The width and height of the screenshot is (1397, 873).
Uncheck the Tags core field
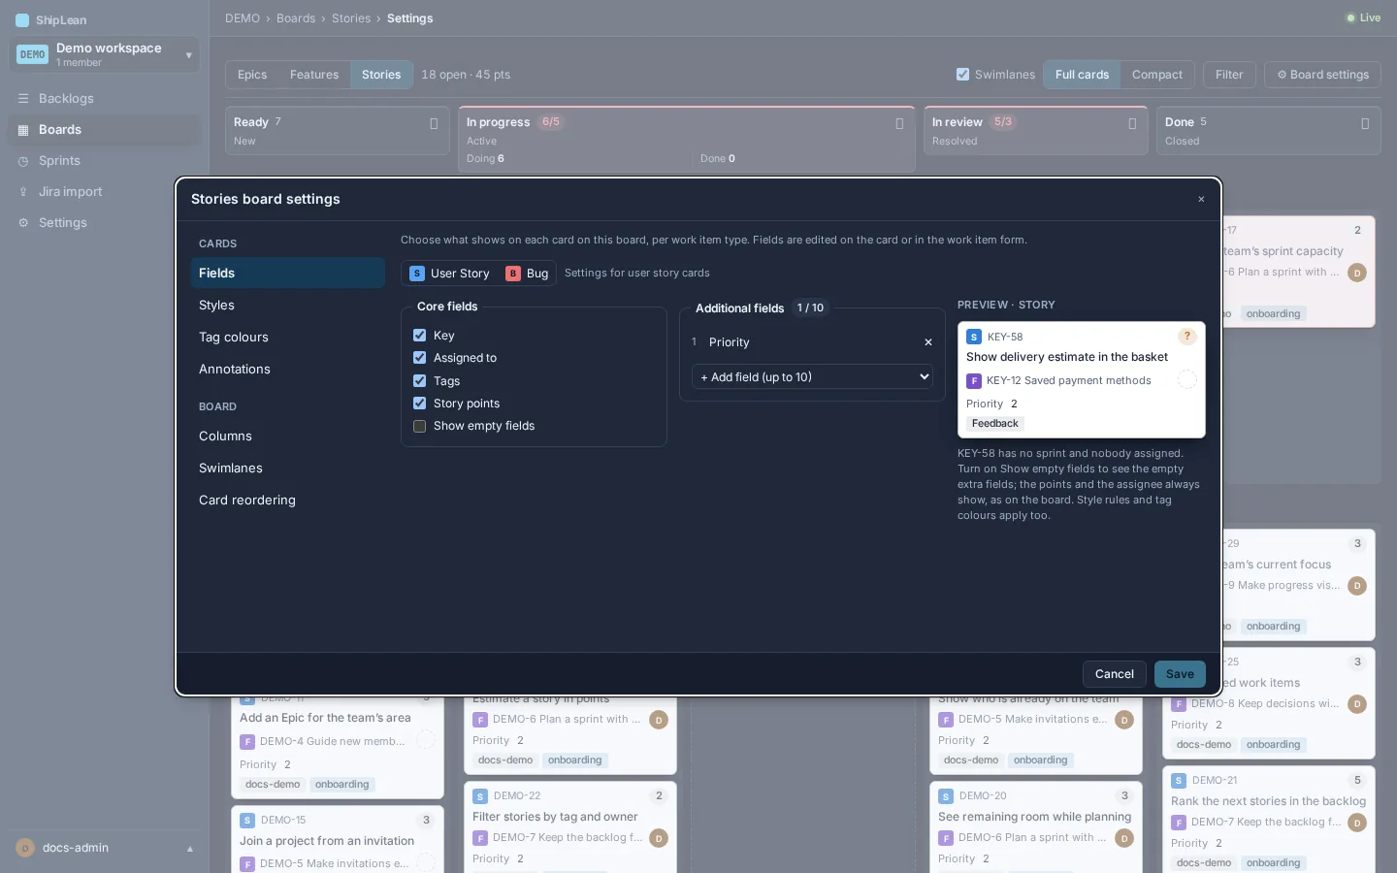click(420, 381)
